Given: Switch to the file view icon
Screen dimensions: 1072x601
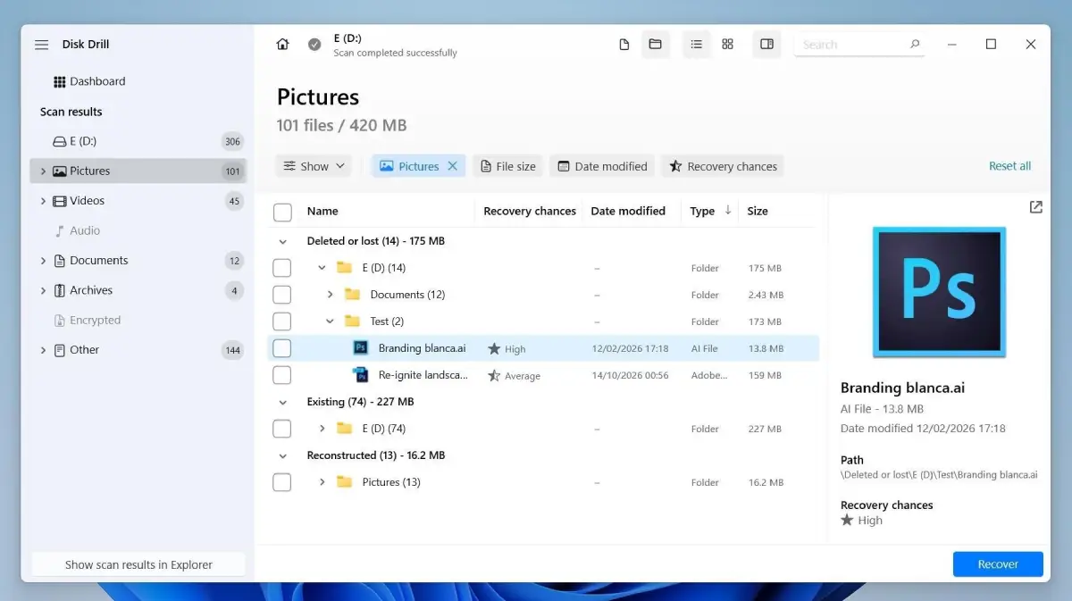Looking at the screenshot, I should click(624, 45).
